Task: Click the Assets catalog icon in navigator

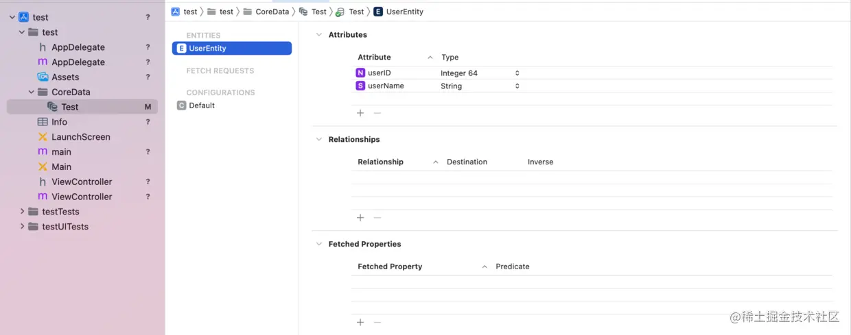Action: (43, 77)
